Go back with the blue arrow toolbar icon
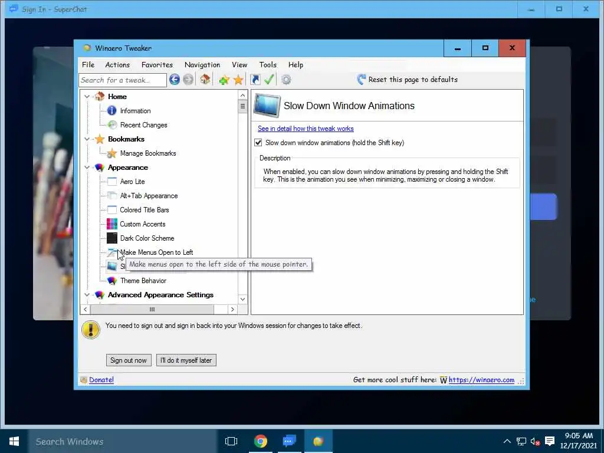Screen dimensions: 604x453 pos(175,80)
